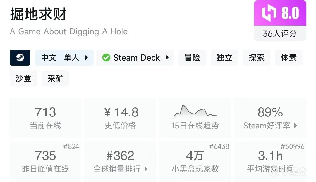The width and height of the screenshot is (316, 182).
Task: Open the 平均游戏时间 3.1h card
Action: click(x=270, y=161)
